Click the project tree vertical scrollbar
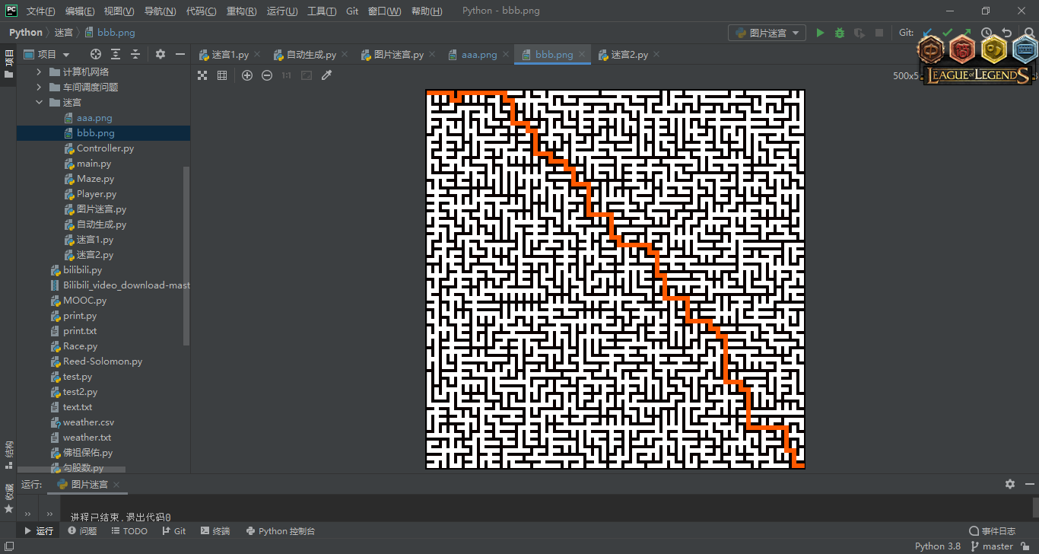The image size is (1039, 554). pyautogui.click(x=186, y=255)
